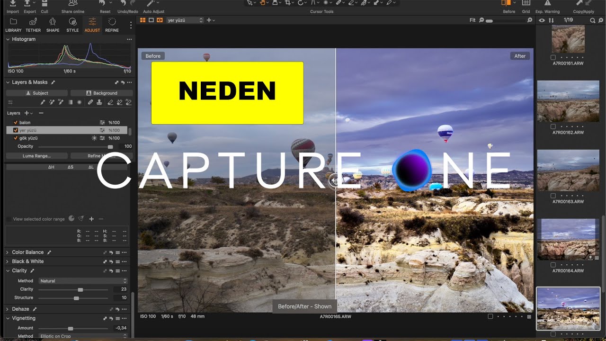Click the Reset adjustments icon

point(103,4)
